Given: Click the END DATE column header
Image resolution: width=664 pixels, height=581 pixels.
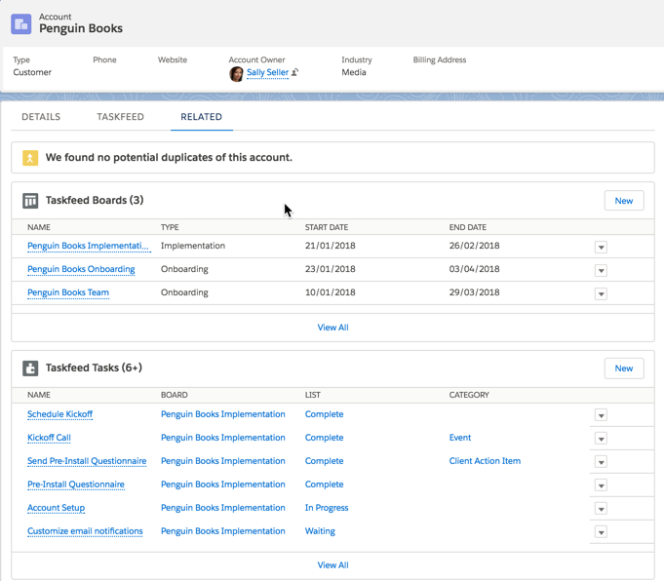Looking at the screenshot, I should [x=467, y=227].
